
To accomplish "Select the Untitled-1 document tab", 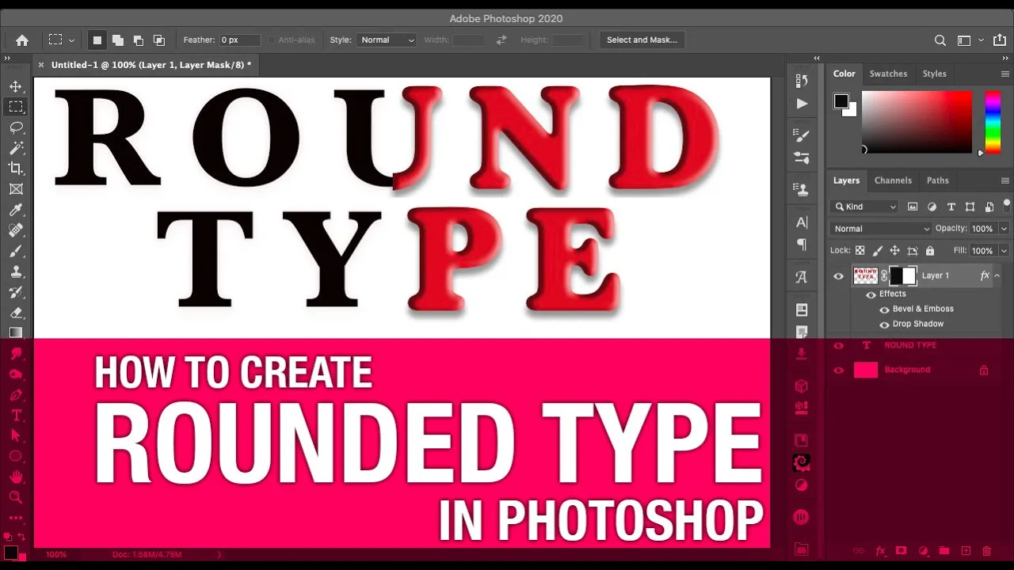I will click(x=151, y=65).
